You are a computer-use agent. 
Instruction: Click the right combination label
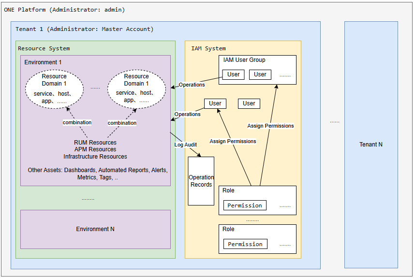pos(122,123)
